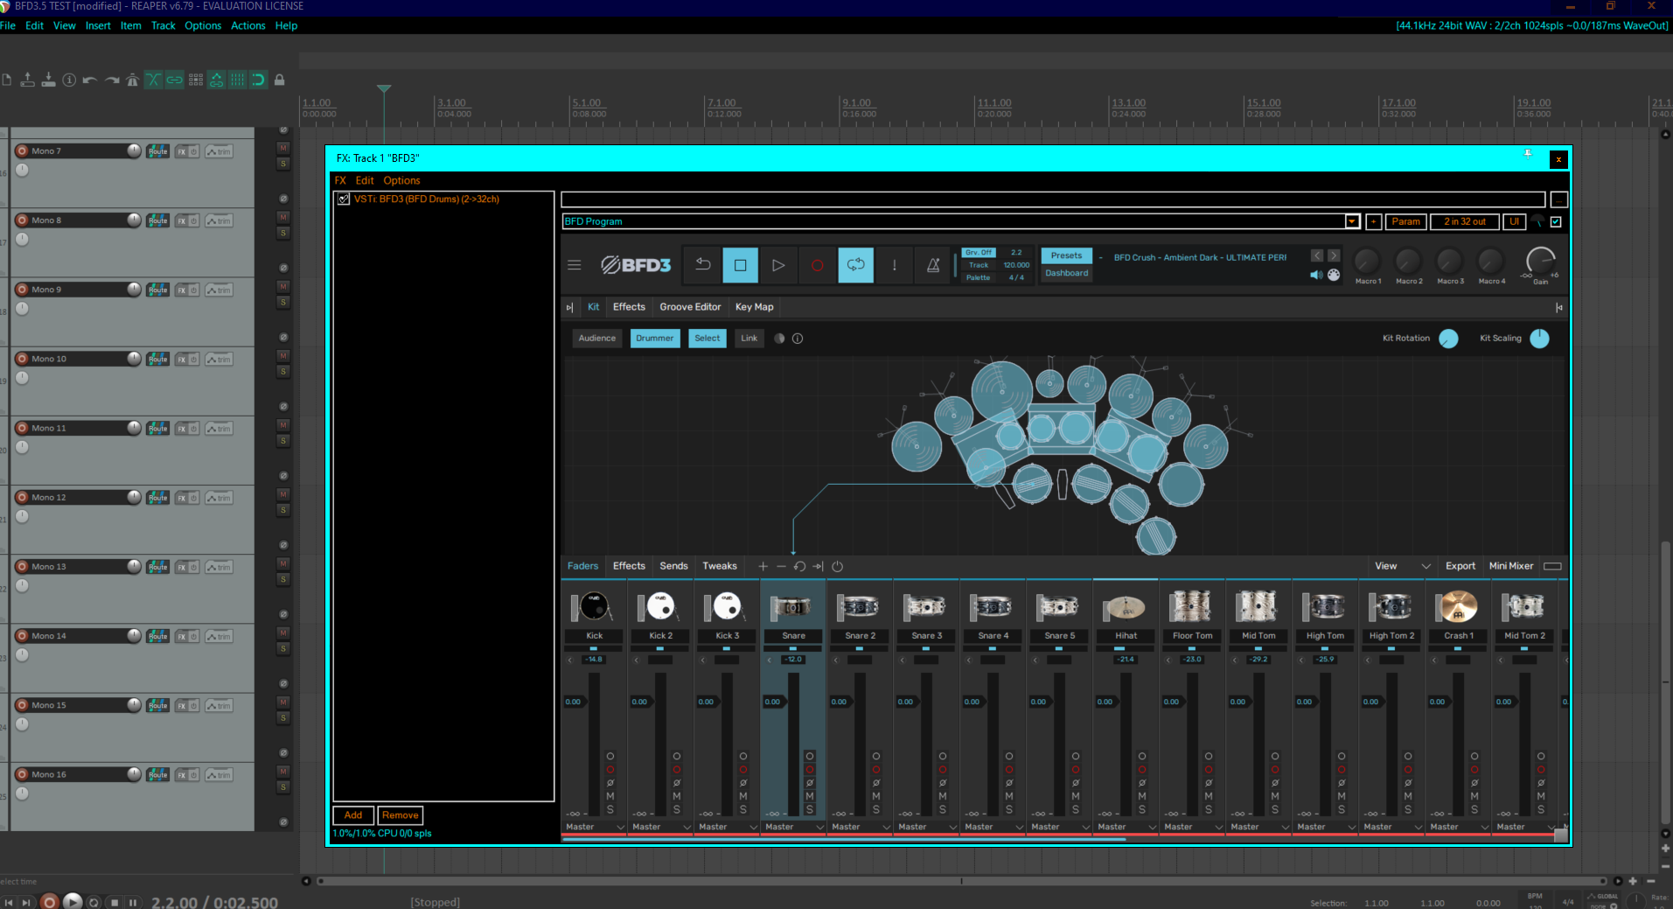Click REAPER's undo toolbar arrow
1673x909 pixels.
point(90,80)
